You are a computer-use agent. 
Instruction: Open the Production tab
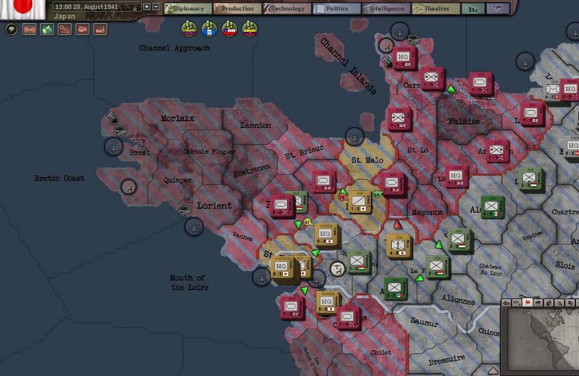click(236, 9)
